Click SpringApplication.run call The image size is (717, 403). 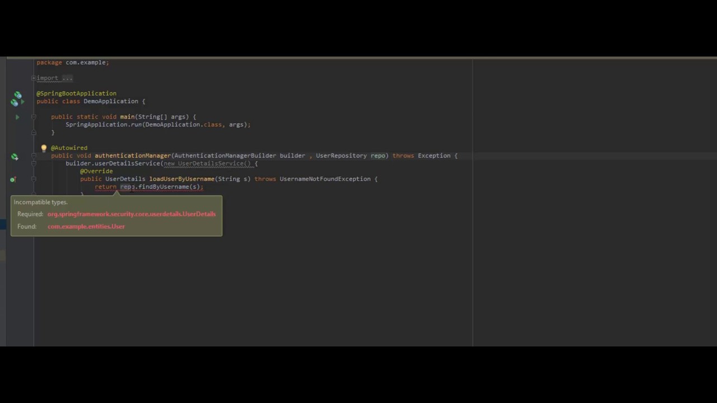(104, 125)
